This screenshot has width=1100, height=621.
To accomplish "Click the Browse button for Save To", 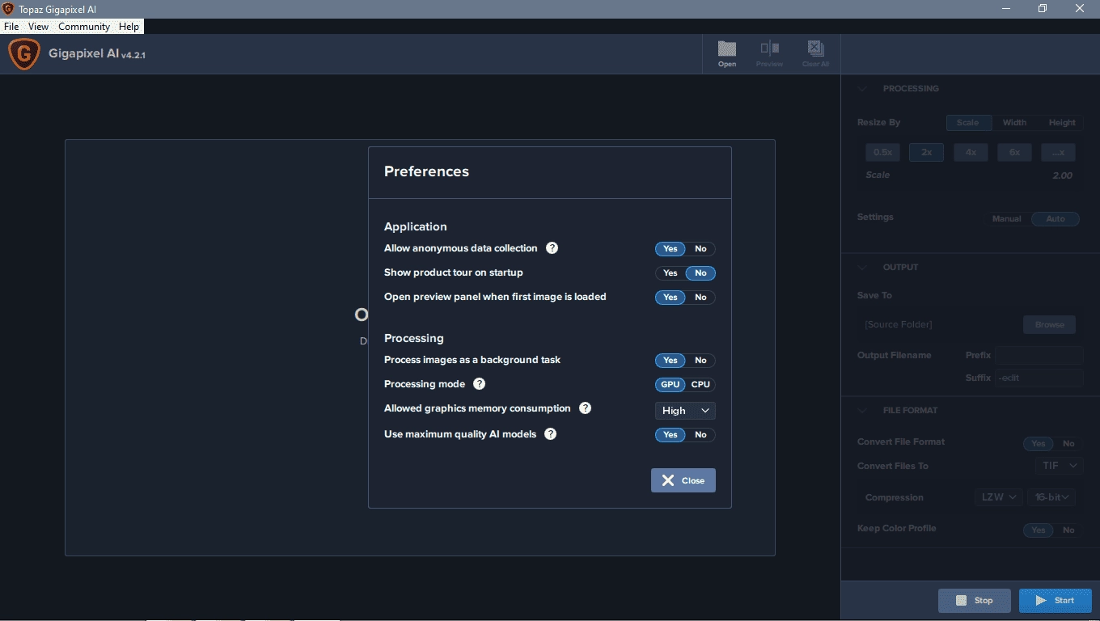I will point(1049,325).
